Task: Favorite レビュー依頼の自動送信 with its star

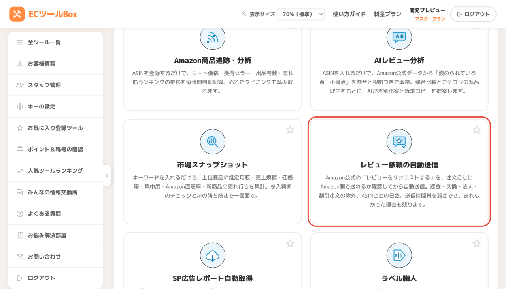Action: coord(477,130)
